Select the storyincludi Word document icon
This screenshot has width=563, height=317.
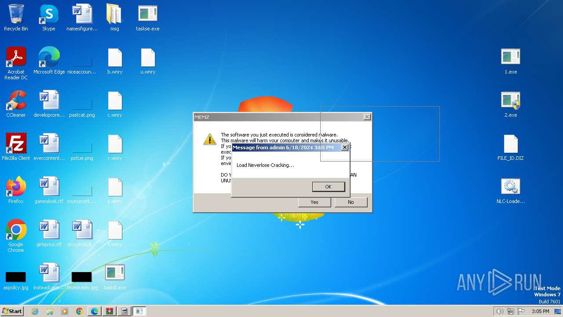click(82, 233)
